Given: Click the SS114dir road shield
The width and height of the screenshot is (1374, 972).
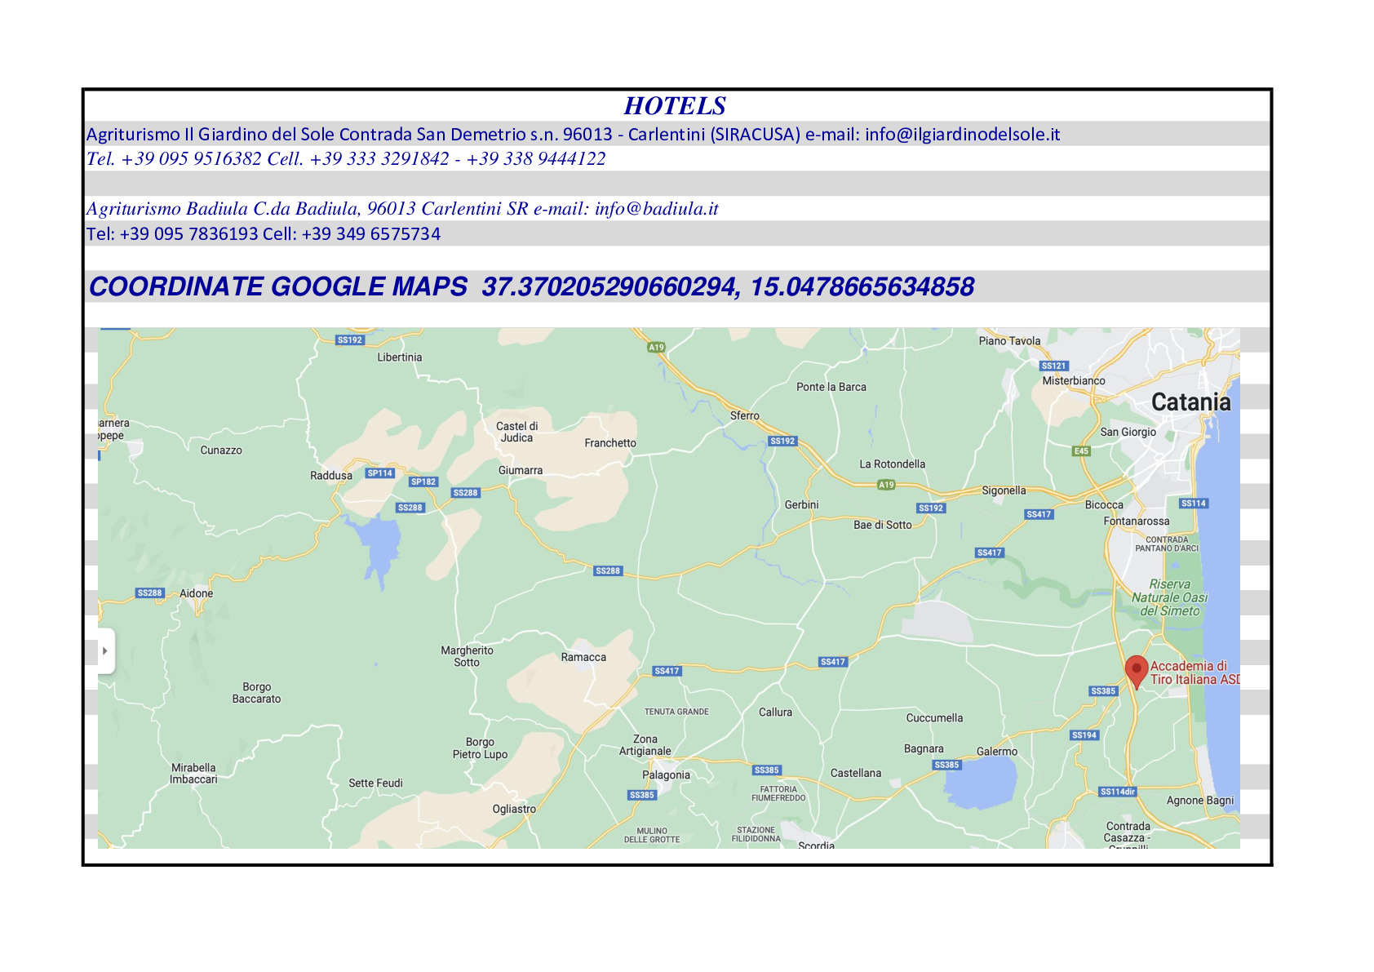Looking at the screenshot, I should pos(1118,792).
